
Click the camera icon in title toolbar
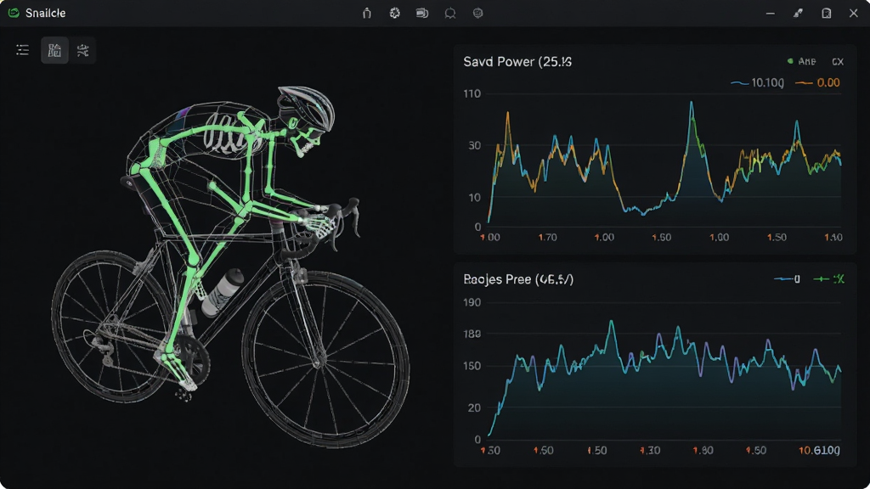pos(422,13)
